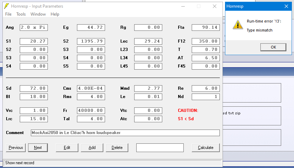Show the Next record
294x168 pixels.
38,148
